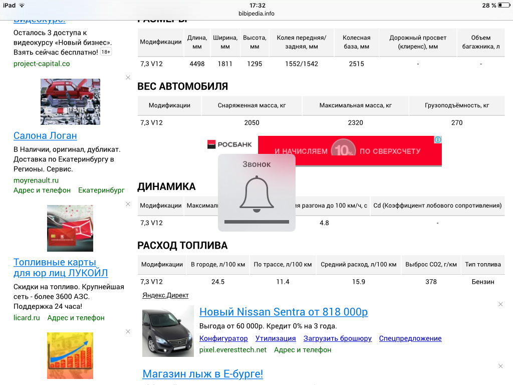The image size is (513, 385).
Task: Tap the bell ringer volume icon
Action: coord(256,194)
